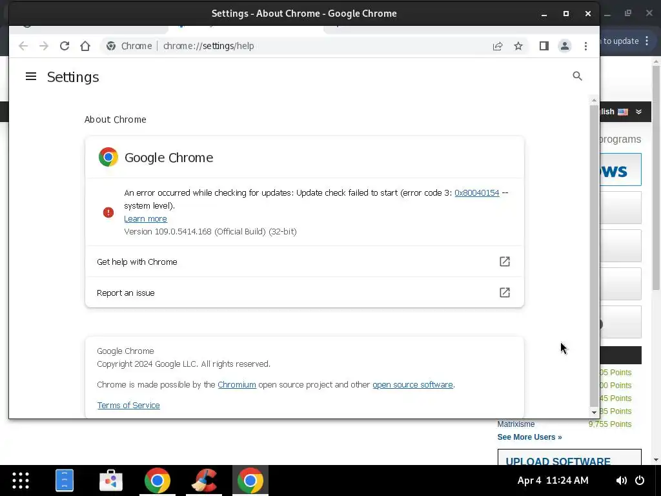This screenshot has width=661, height=496.
Task: Open the applications grid launcher
Action: point(21,480)
